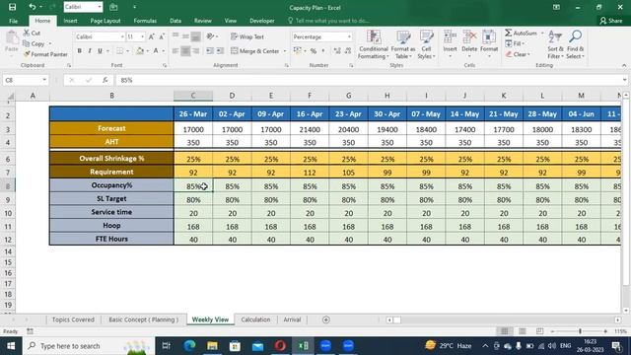Open the Clear dropdown
Image resolution: width=631 pixels, height=355 pixels.
point(518,54)
